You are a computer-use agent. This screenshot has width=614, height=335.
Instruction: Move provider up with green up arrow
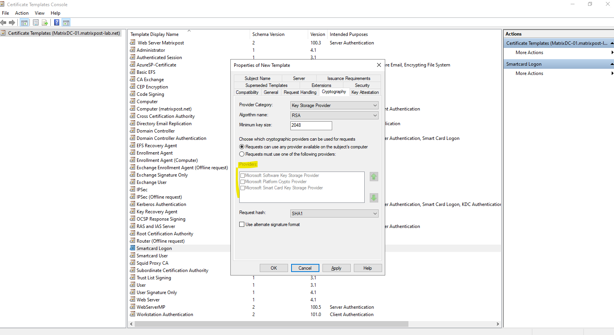tap(374, 177)
